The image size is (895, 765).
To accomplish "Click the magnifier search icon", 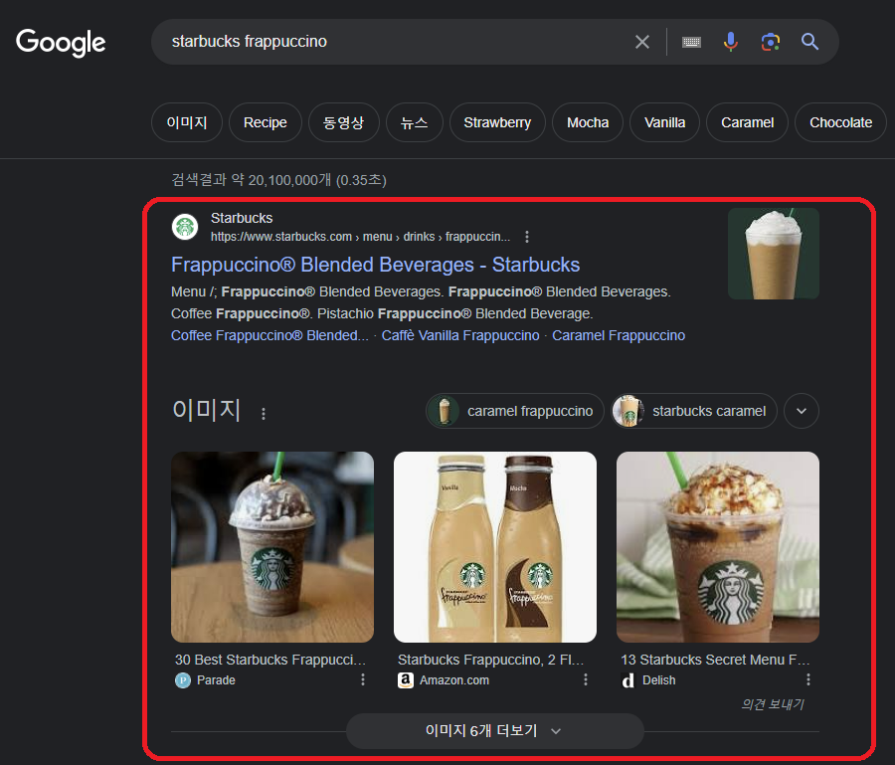I will pyautogui.click(x=808, y=42).
